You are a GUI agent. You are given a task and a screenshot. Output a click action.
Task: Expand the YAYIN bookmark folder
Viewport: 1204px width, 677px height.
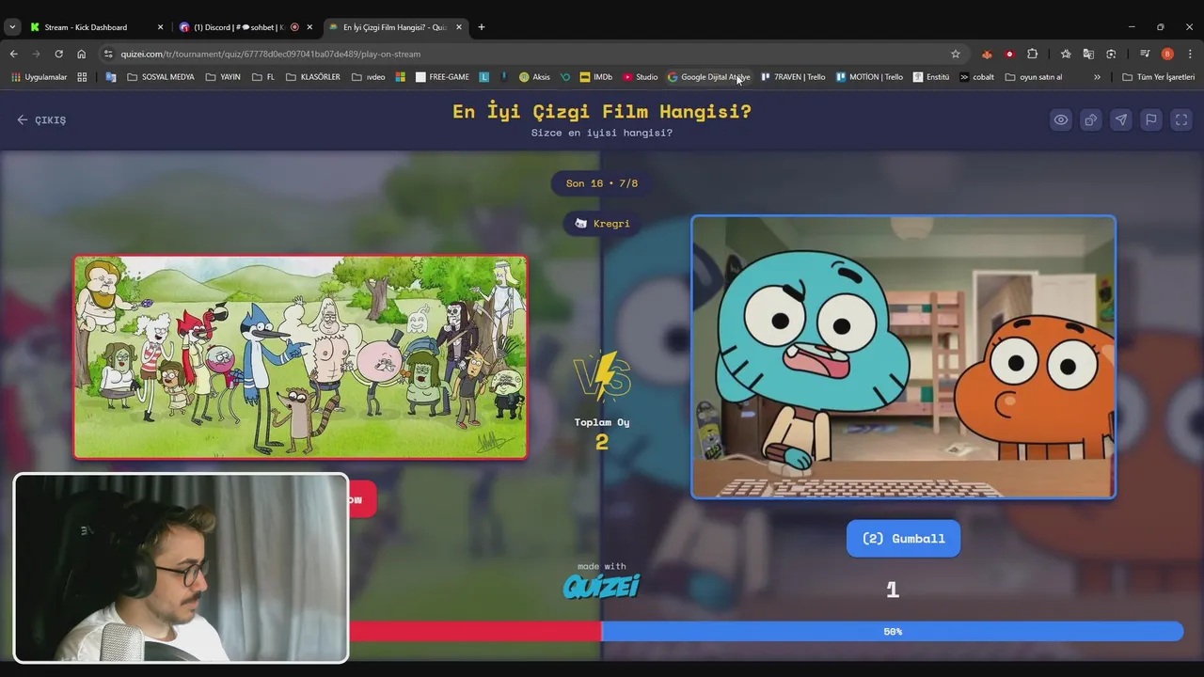(x=223, y=77)
